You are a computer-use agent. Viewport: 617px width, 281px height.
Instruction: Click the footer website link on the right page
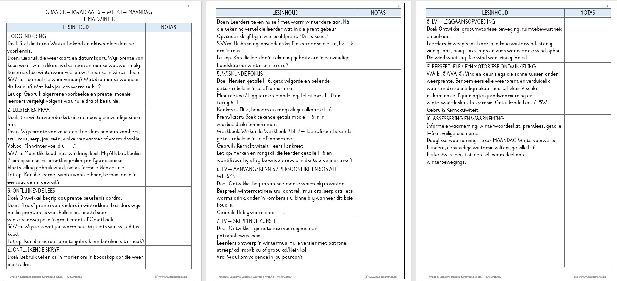590,277
